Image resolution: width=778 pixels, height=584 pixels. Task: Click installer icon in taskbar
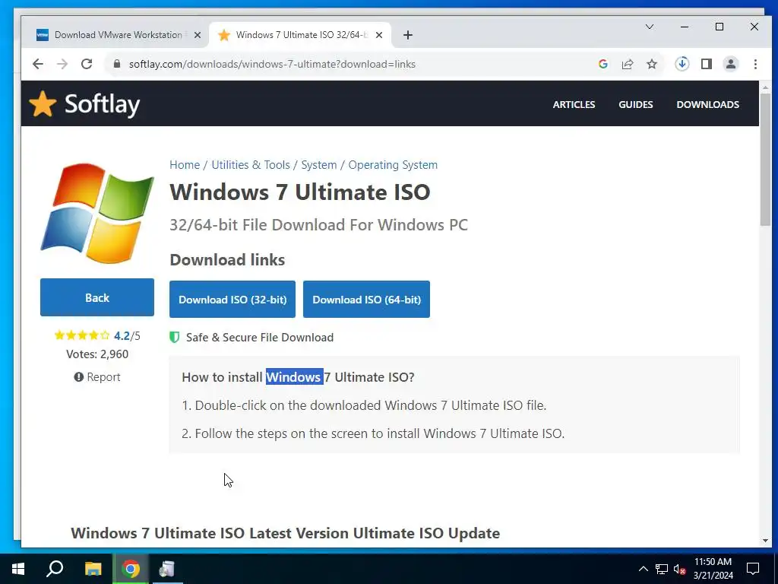[166, 569]
